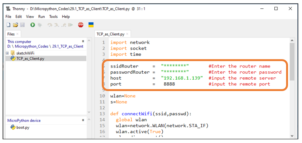Click the Step into debug icon
Viewport: 302px width, 143px height.
coord(57,25)
